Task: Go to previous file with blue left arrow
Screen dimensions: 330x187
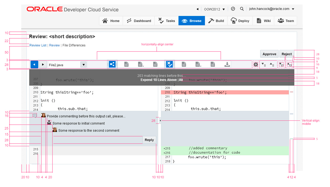Action: [x=34, y=65]
